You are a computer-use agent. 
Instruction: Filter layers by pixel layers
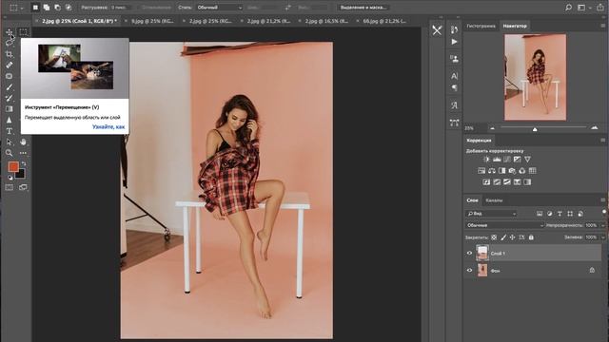pyautogui.click(x=540, y=214)
